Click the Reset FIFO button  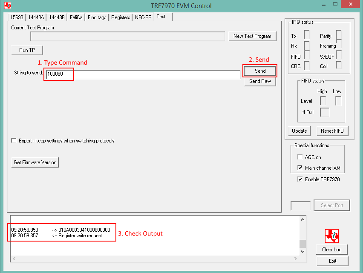[x=332, y=131]
